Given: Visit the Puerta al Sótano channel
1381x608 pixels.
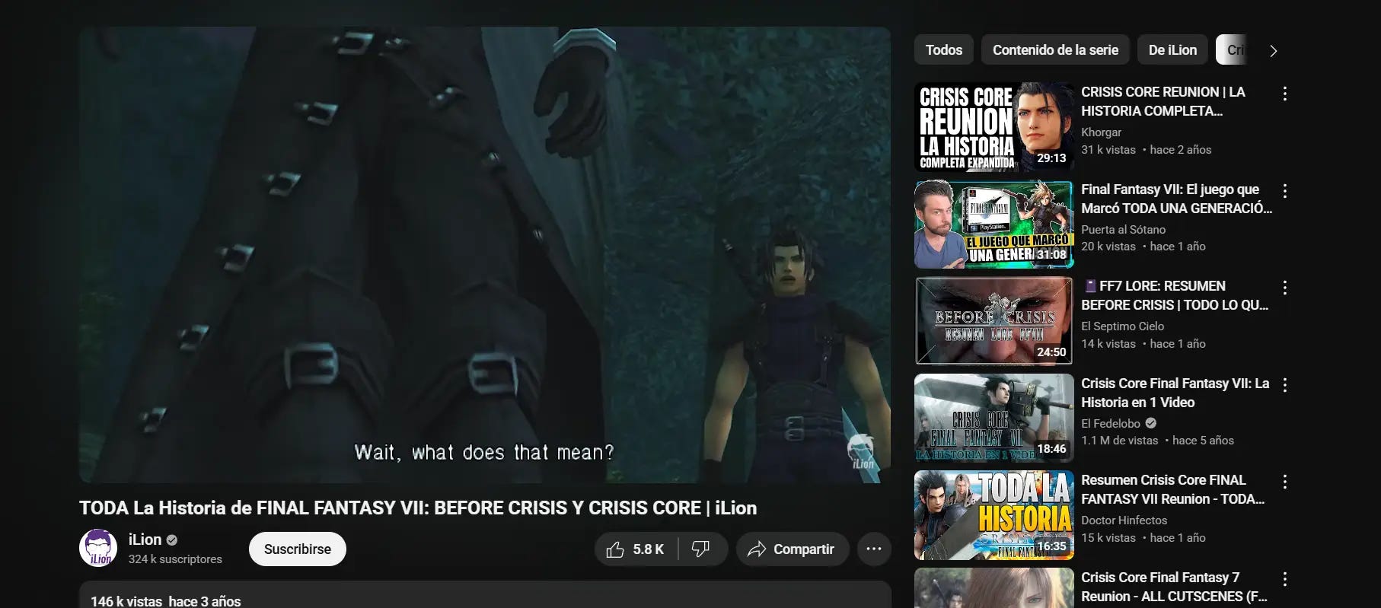Looking at the screenshot, I should pos(1123,229).
